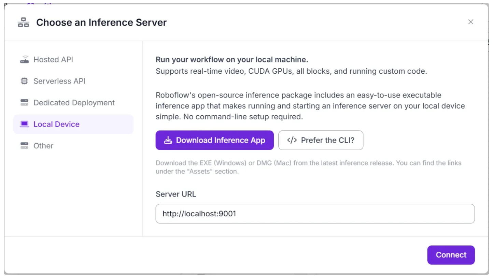Click the Prefer the CLI? button
The width and height of the screenshot is (493, 277).
(321, 140)
